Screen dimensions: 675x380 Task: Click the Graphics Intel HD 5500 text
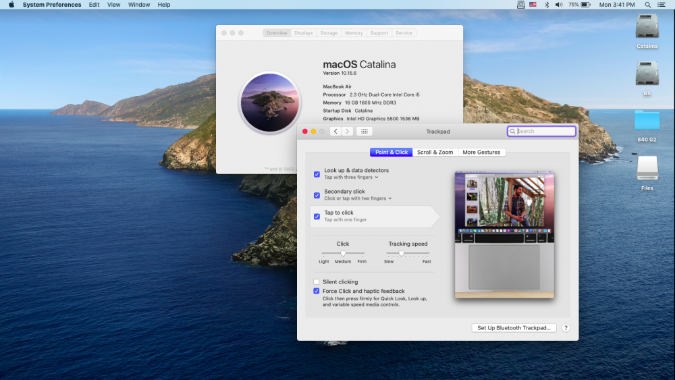click(371, 119)
